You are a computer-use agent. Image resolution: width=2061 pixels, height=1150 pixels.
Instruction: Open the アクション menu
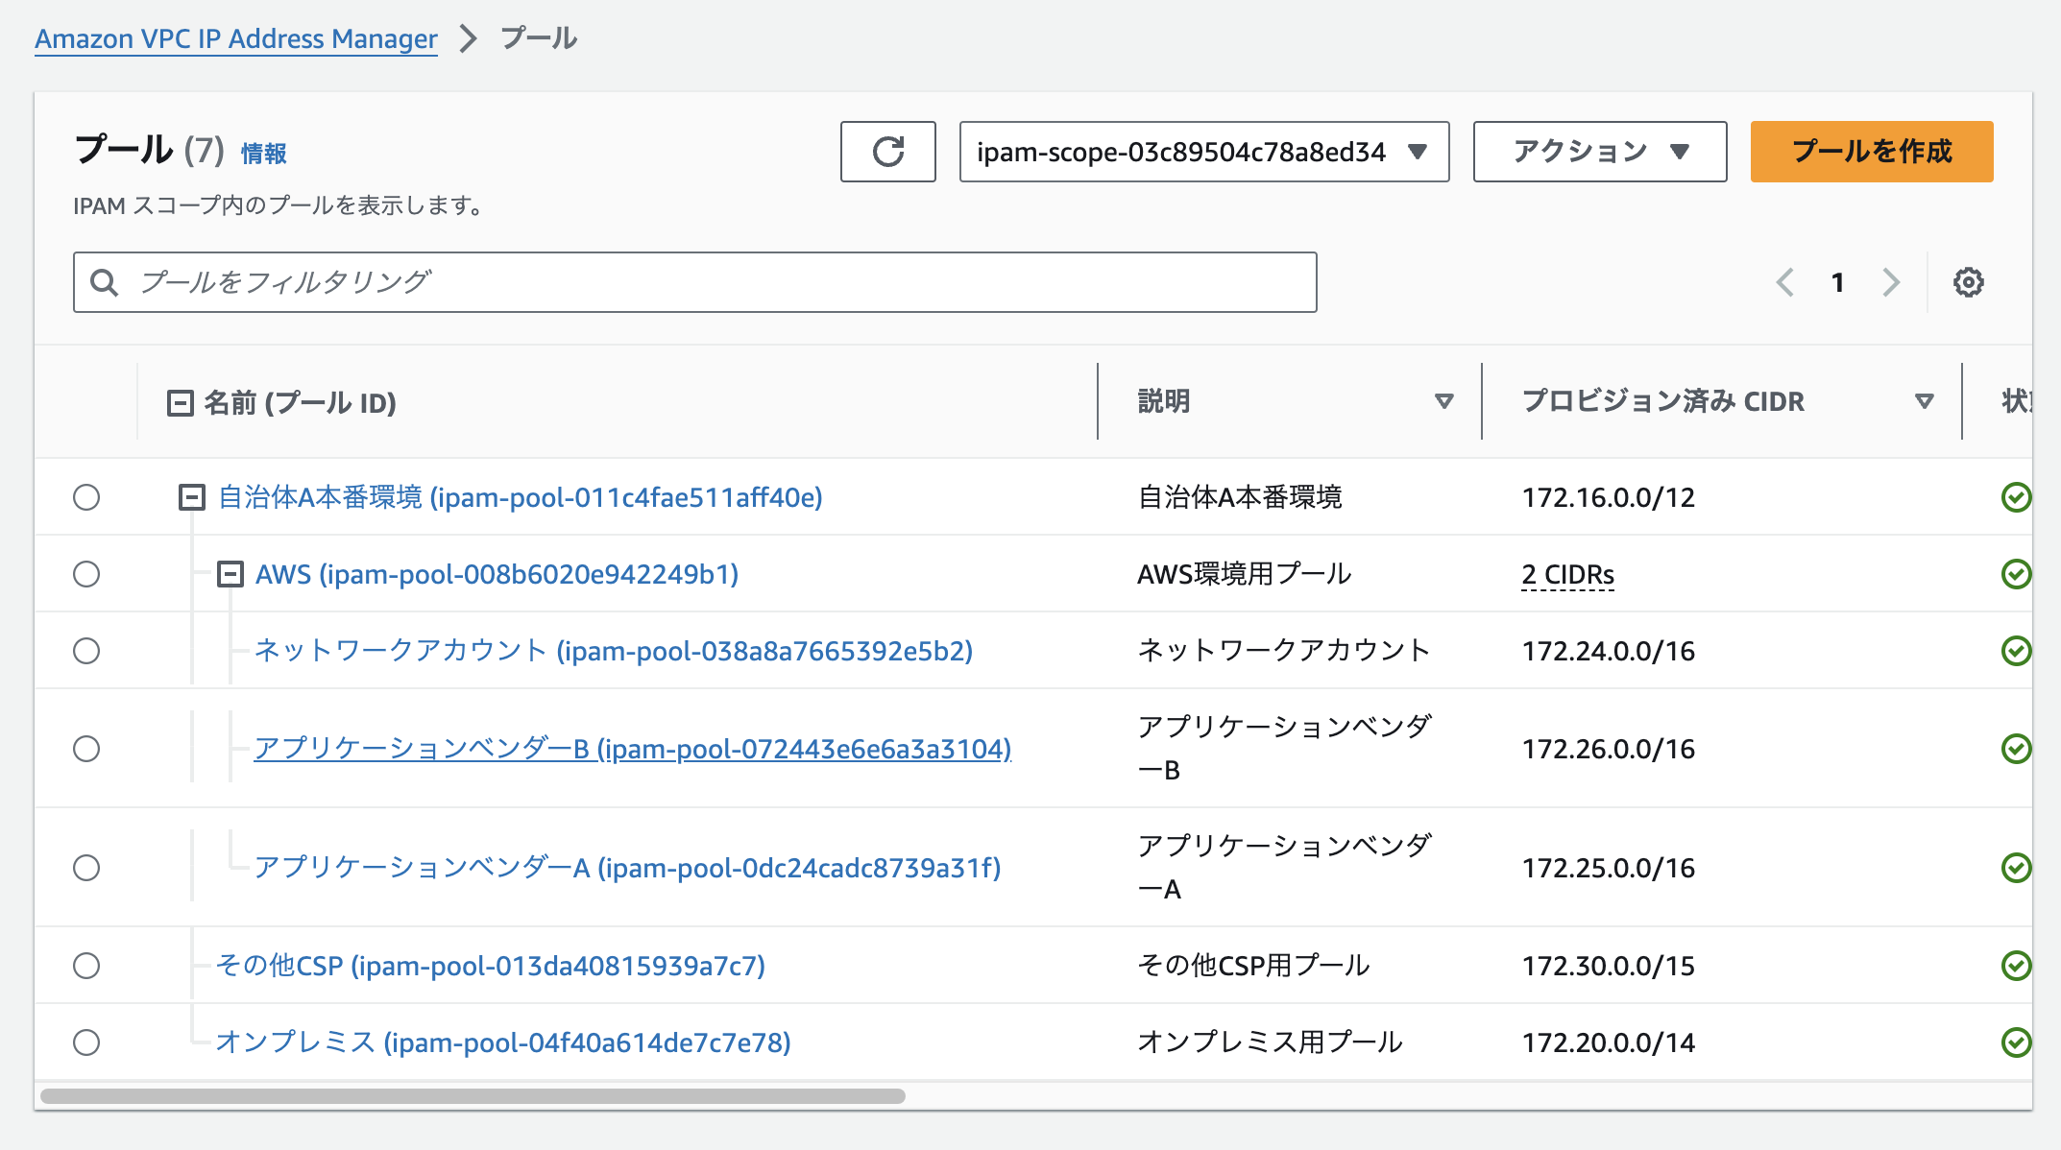click(1599, 152)
